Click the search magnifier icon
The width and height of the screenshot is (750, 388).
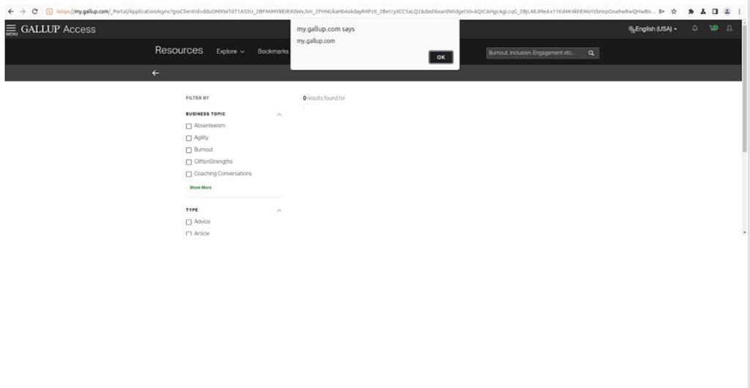point(591,53)
